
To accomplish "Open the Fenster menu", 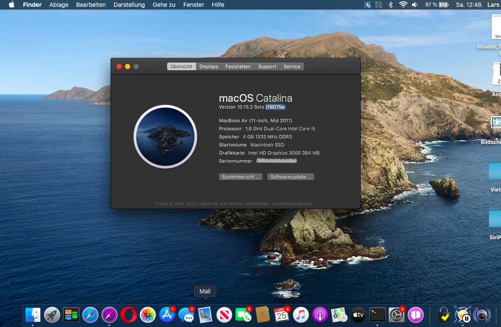I will [x=194, y=5].
